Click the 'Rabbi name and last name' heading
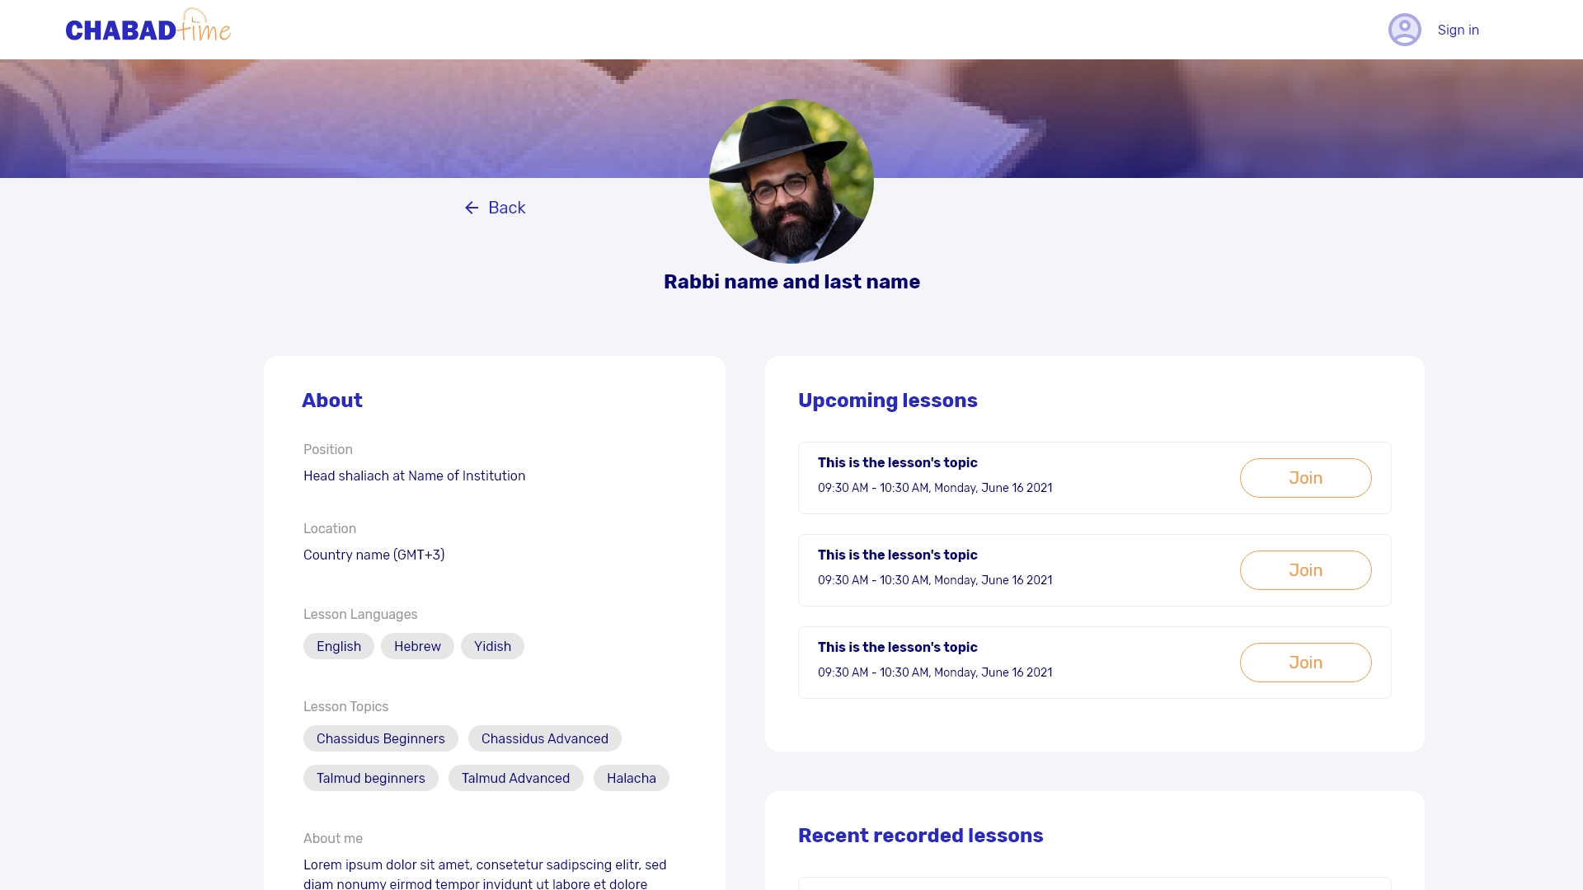Viewport: 1583px width, 890px height. (x=791, y=282)
